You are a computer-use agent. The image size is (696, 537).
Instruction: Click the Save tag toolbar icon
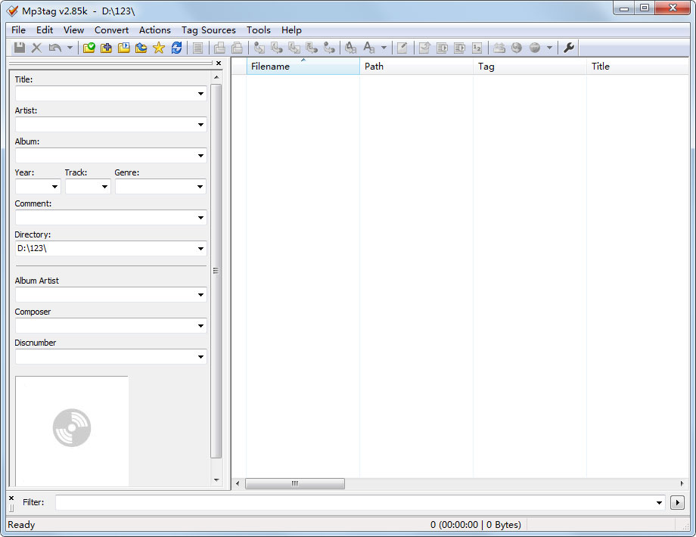[20, 48]
